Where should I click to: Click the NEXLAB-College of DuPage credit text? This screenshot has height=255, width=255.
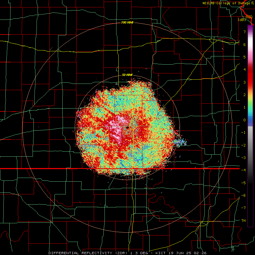[x=228, y=3]
